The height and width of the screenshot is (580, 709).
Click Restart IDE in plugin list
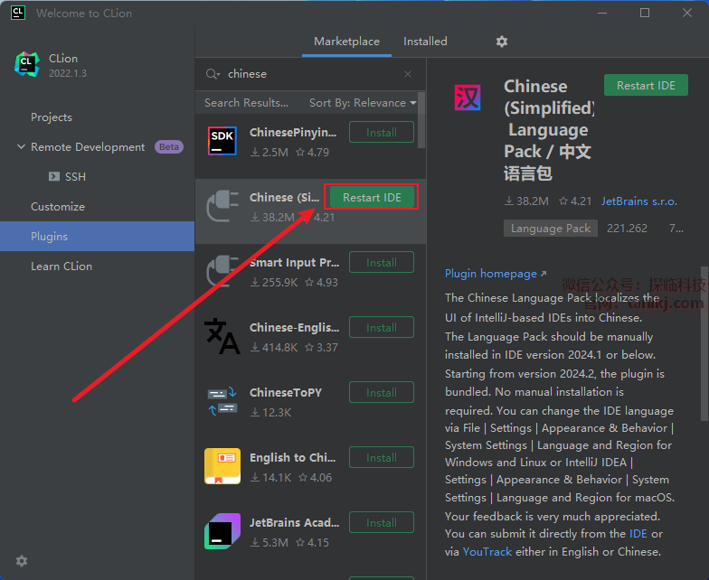372,197
